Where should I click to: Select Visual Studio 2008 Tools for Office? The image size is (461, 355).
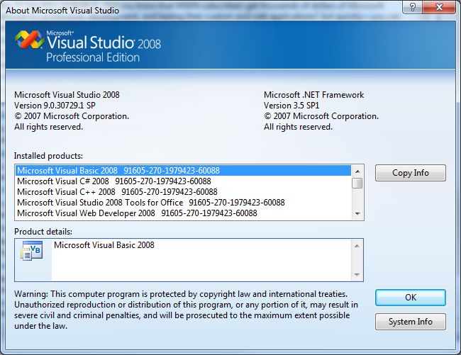point(184,203)
